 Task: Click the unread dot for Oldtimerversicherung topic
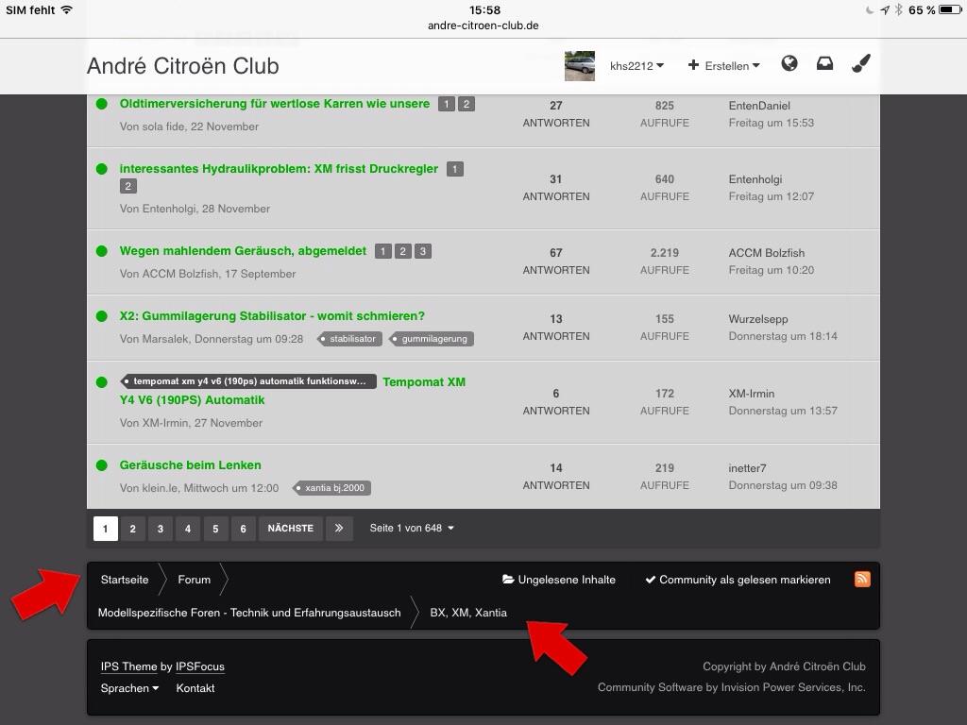pyautogui.click(x=102, y=104)
